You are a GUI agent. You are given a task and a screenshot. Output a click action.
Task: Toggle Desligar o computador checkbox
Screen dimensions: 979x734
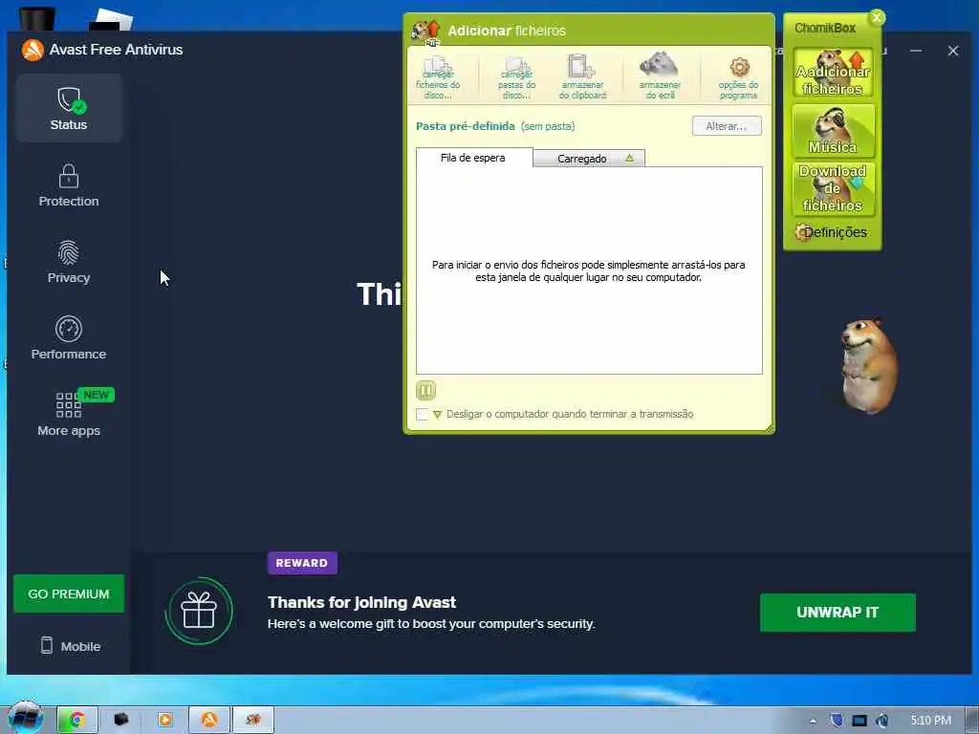[422, 414]
